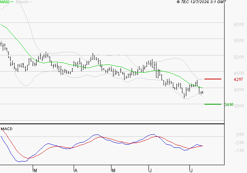Screen dimensions: 247x173
Task: Click the 4500 price axis label
Action: point(239,73)
